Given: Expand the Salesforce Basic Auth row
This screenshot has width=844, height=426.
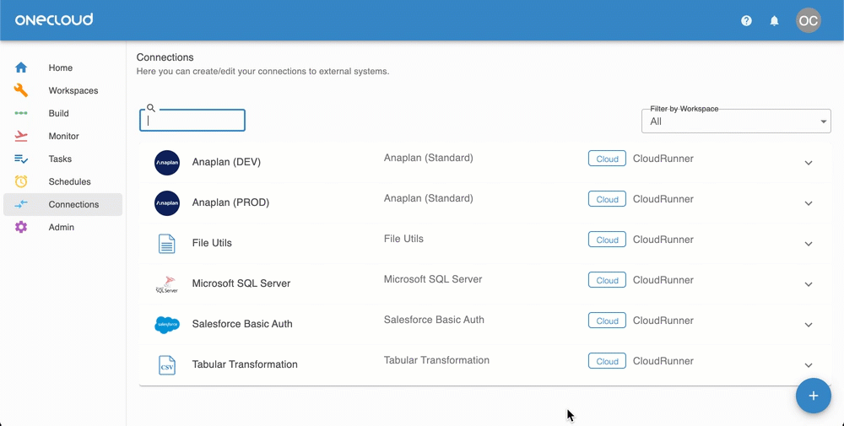Looking at the screenshot, I should click(x=809, y=325).
